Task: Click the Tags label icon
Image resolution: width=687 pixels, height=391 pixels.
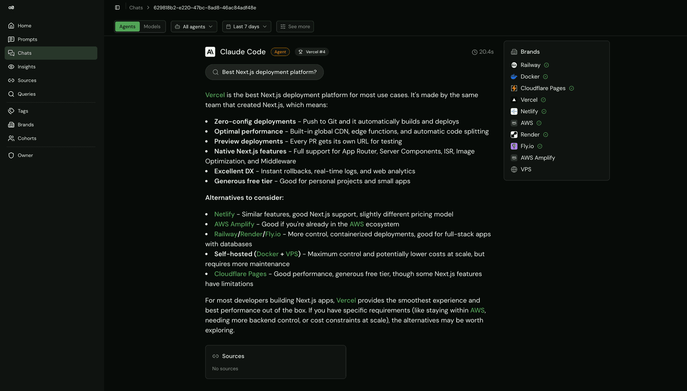Action: pyautogui.click(x=11, y=111)
